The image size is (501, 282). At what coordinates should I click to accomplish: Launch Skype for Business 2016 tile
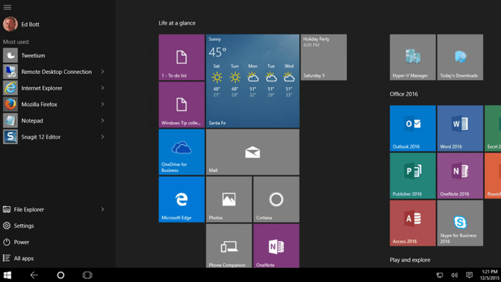pyautogui.click(x=460, y=223)
